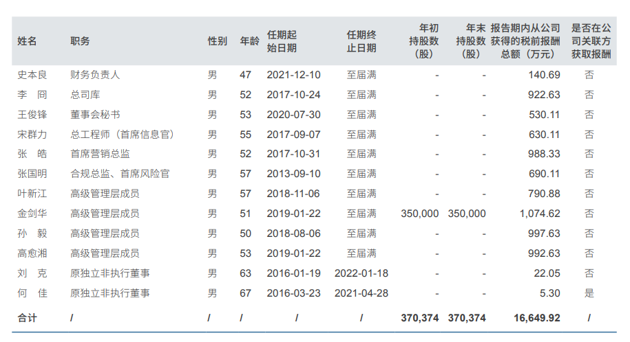This screenshot has width=630, height=342.
Task: Click the 合计 total row label
Action: (28, 319)
